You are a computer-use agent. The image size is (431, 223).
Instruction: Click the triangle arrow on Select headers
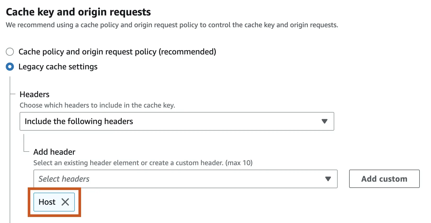pos(328,179)
